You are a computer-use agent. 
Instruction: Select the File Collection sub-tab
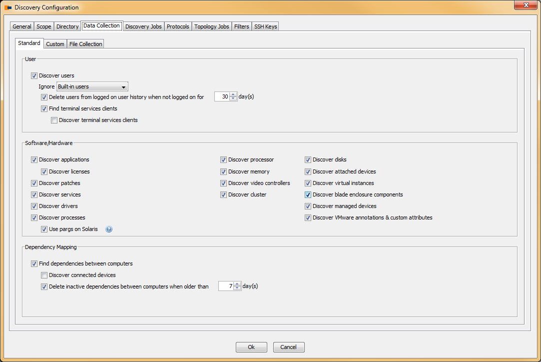click(x=85, y=44)
